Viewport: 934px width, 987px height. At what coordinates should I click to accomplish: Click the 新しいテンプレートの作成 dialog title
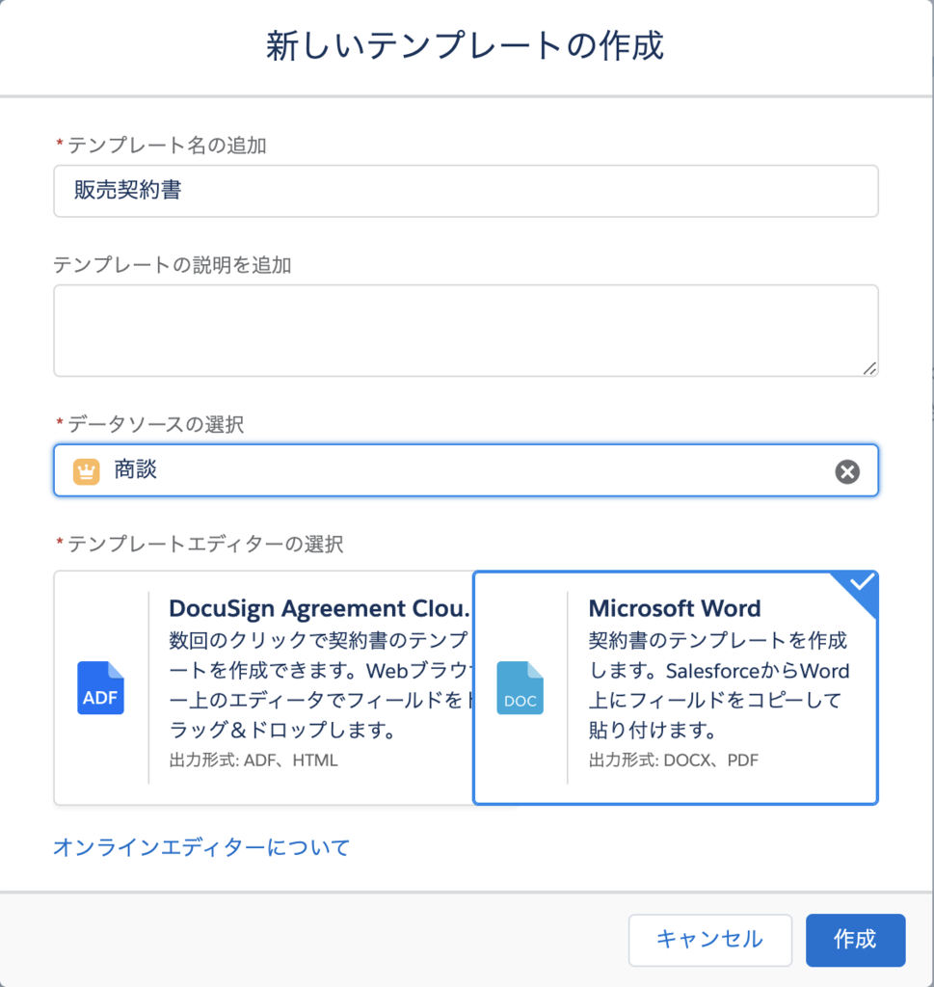point(466,46)
